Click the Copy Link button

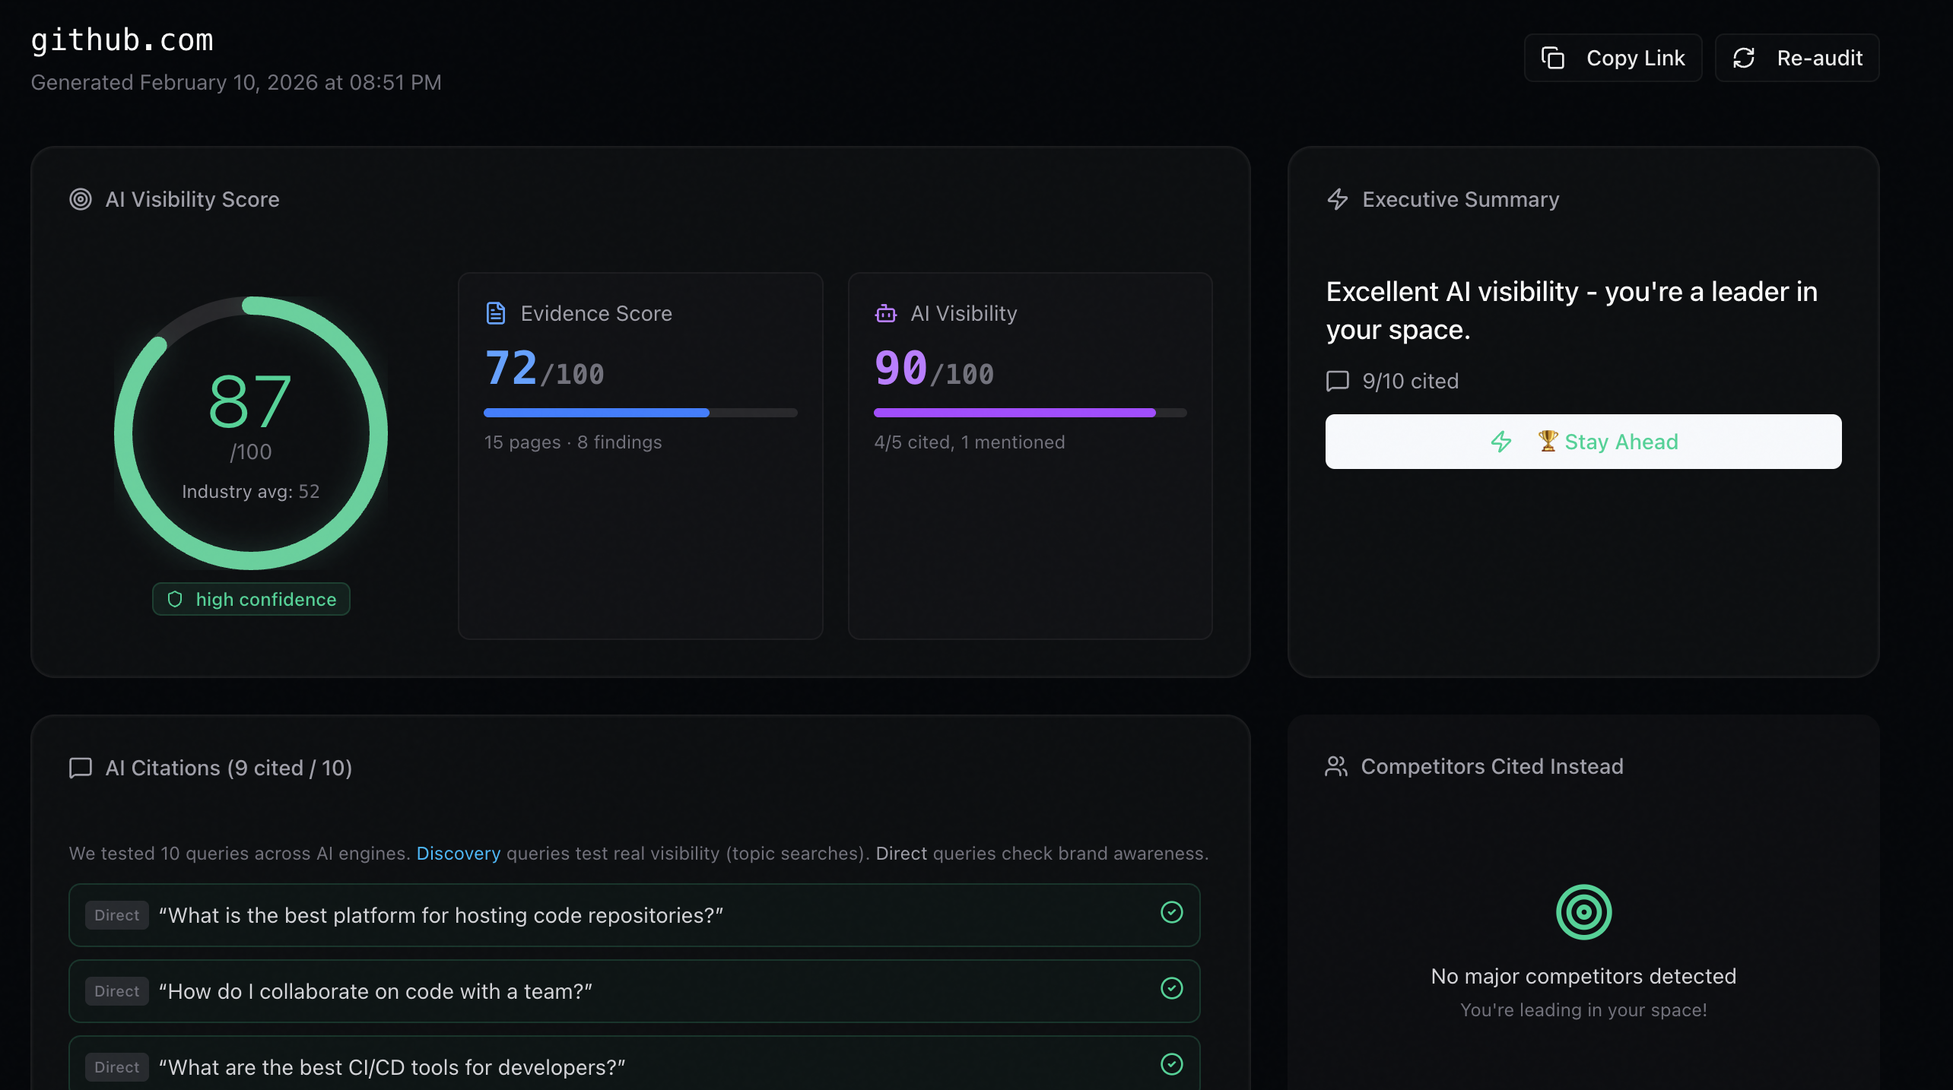coord(1612,58)
